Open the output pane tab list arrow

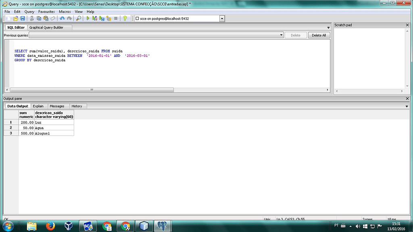click(x=407, y=106)
